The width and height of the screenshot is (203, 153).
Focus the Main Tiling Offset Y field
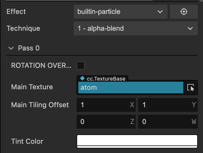(x=167, y=105)
